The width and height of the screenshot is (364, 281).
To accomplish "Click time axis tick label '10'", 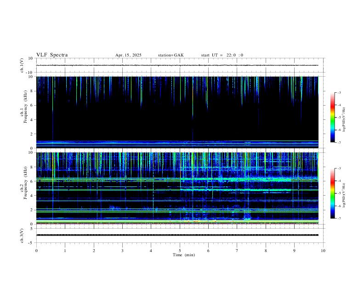I will pyautogui.click(x=323, y=251).
